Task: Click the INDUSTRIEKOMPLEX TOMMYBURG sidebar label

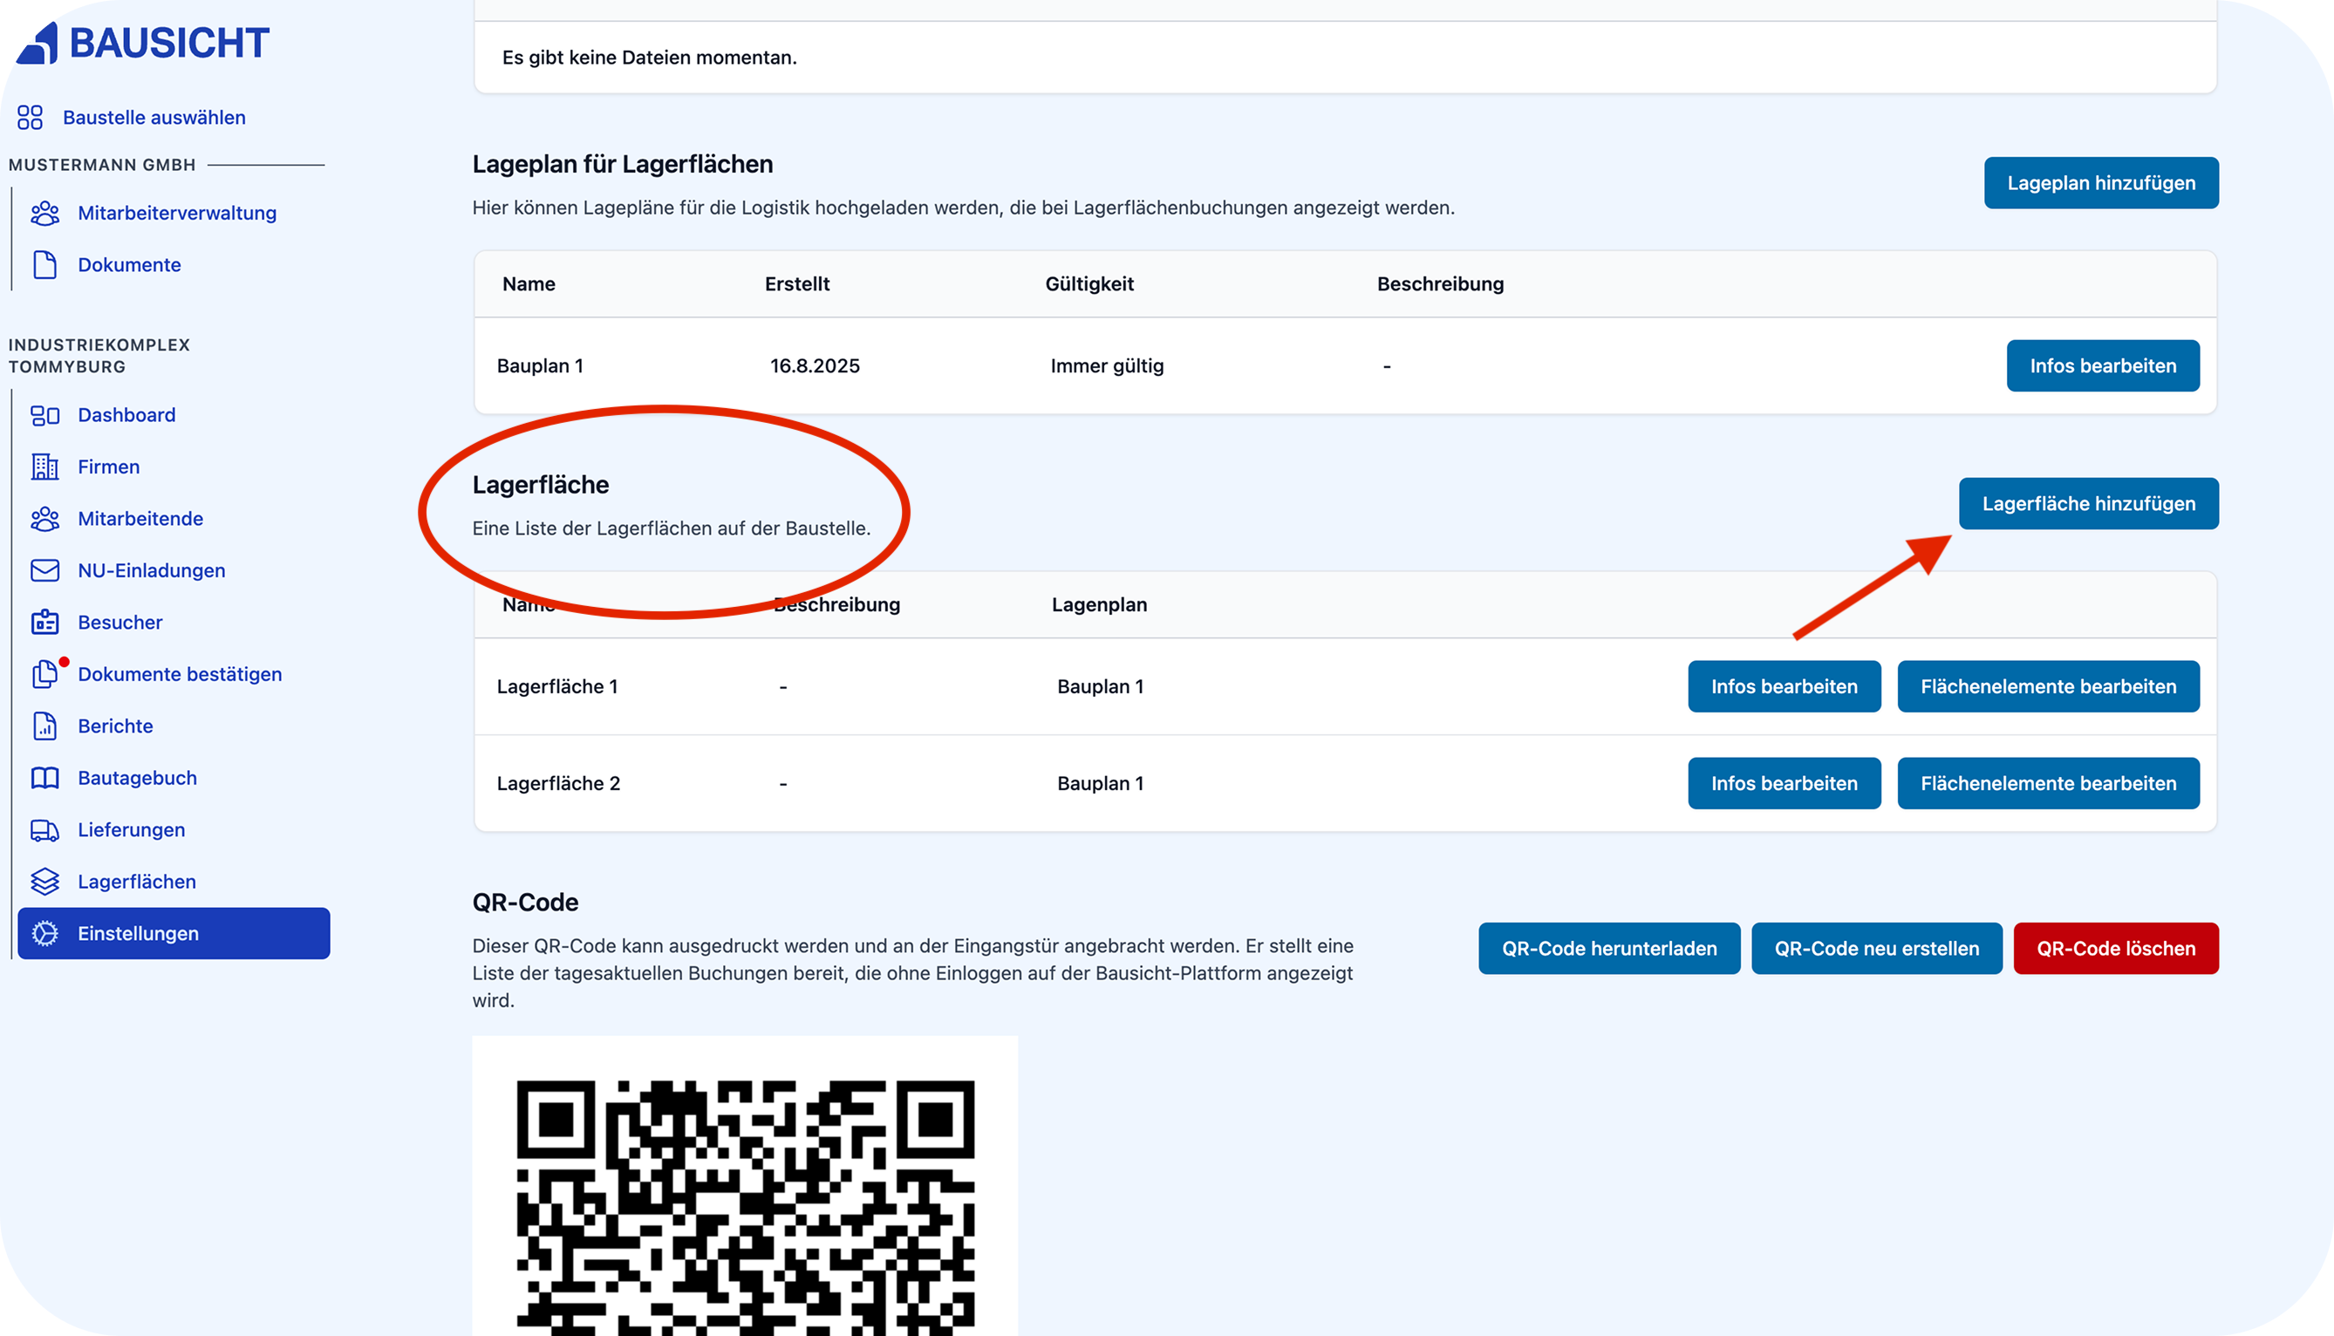Action: coord(99,356)
